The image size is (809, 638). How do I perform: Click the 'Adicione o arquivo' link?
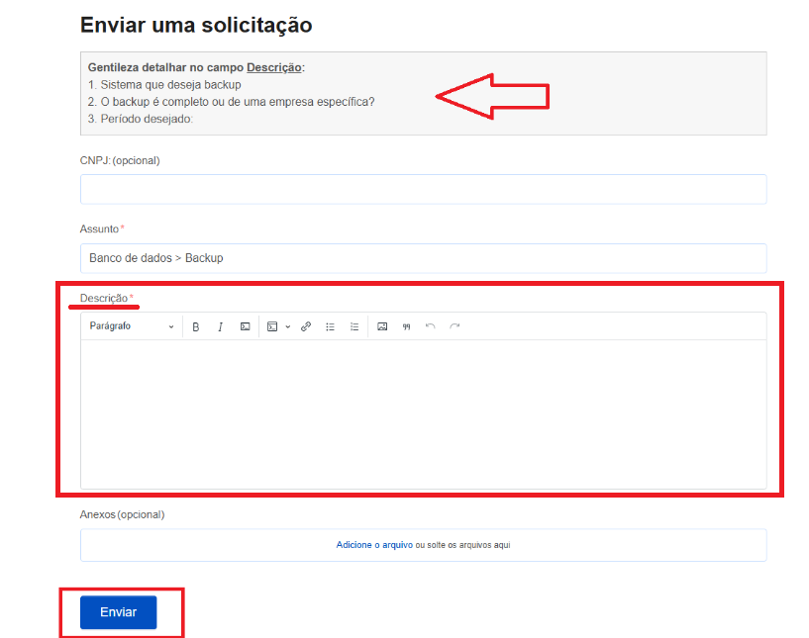click(374, 545)
